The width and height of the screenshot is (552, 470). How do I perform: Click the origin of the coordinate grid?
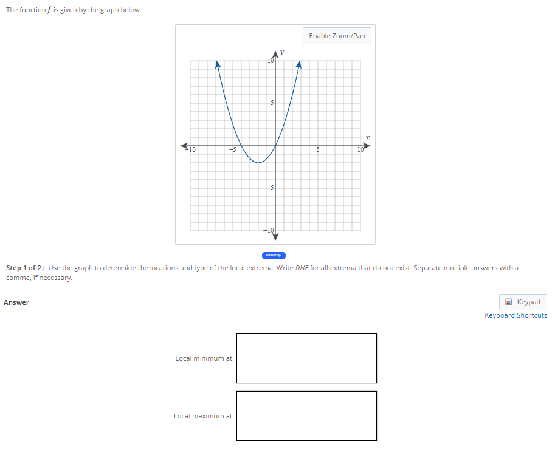coord(275,146)
